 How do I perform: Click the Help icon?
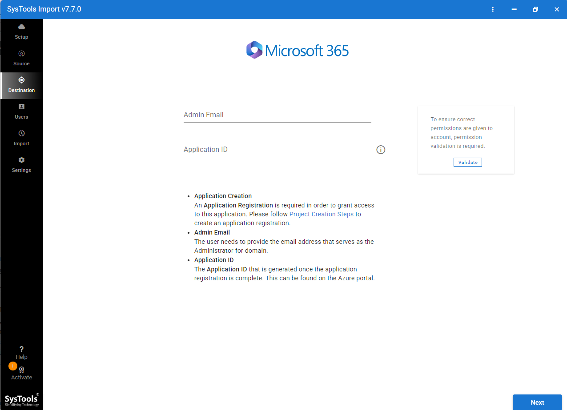pyautogui.click(x=21, y=352)
